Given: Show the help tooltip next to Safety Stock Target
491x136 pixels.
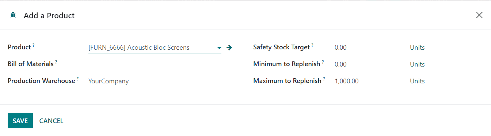Looking at the screenshot, I should (x=312, y=45).
